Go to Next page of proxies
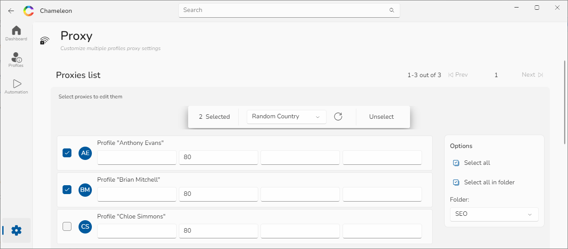568x249 pixels. (x=532, y=75)
